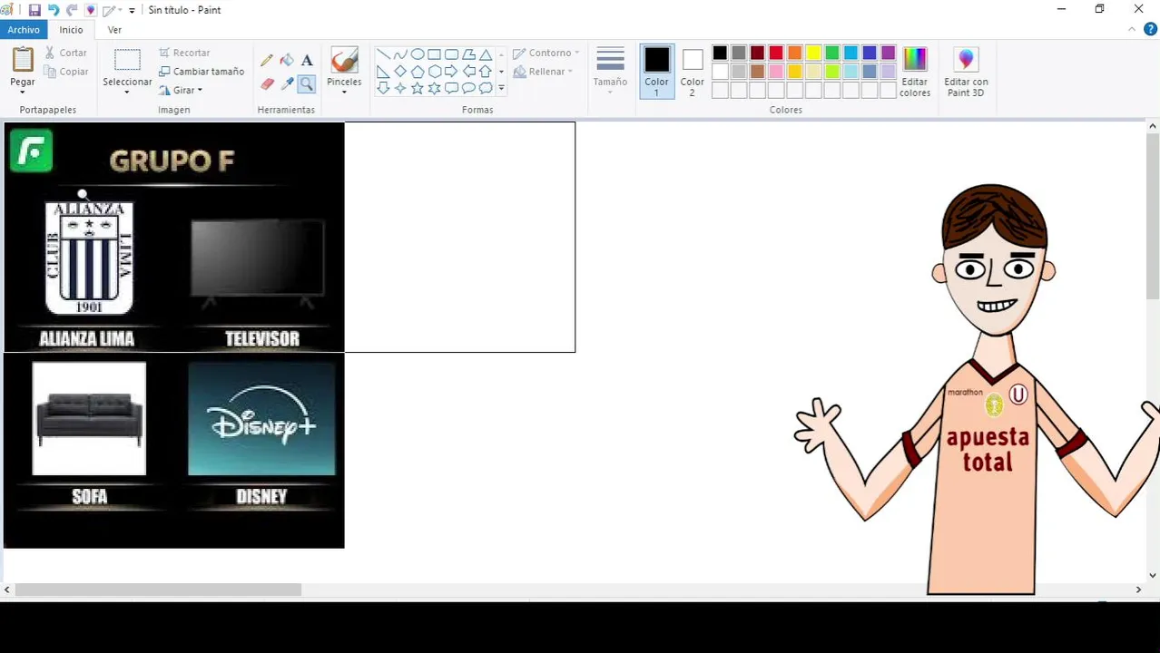This screenshot has width=1160, height=653.
Task: Click the right arrow of horizontal scrollbar
Action: (x=1138, y=590)
